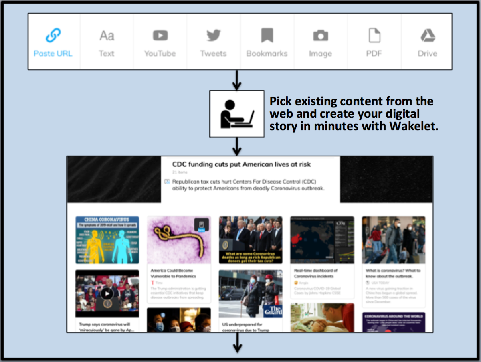Open 'Trump says coronavirus will miraculously' article

point(107,327)
